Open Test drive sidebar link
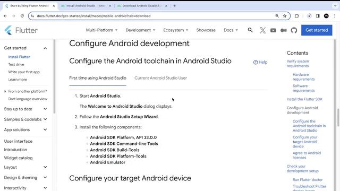Viewport: 340px width, 191px height. [x=16, y=65]
